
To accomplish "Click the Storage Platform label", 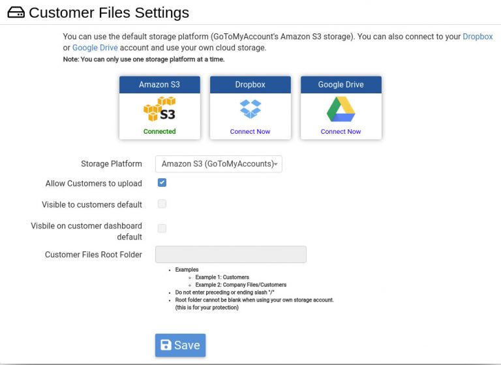I will (x=111, y=164).
